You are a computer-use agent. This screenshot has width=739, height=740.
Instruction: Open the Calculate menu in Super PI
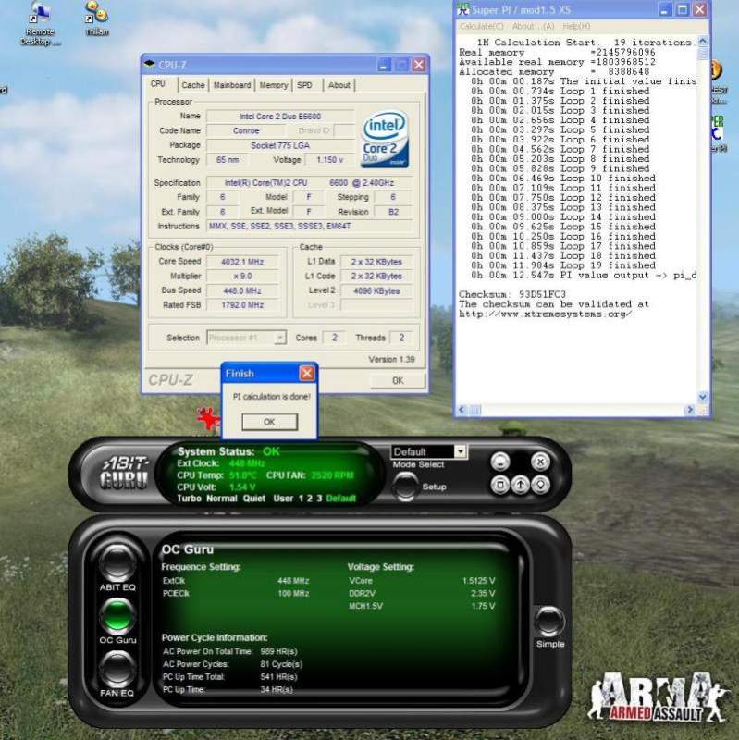(x=482, y=27)
